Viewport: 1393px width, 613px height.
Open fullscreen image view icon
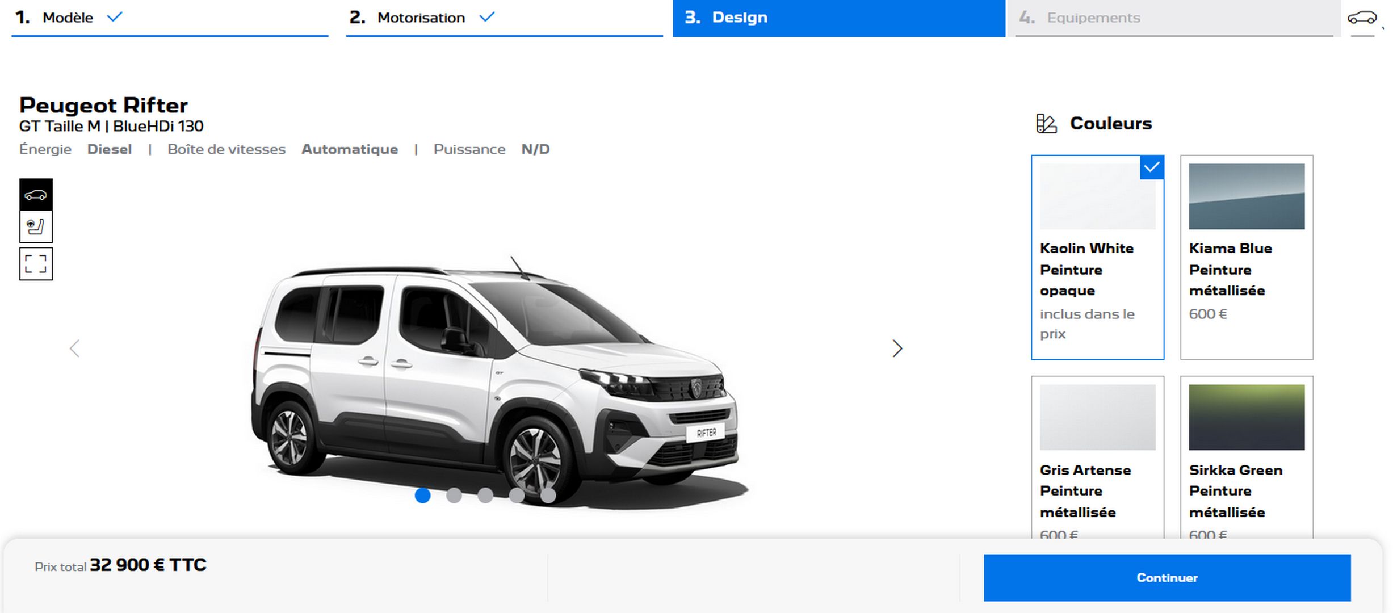(36, 263)
